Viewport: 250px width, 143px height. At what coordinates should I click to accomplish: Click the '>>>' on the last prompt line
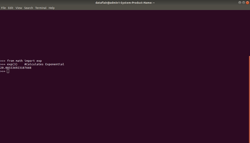click(x=3, y=71)
